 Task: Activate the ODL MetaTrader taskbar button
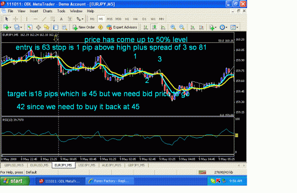pyautogui.click(x=61, y=181)
